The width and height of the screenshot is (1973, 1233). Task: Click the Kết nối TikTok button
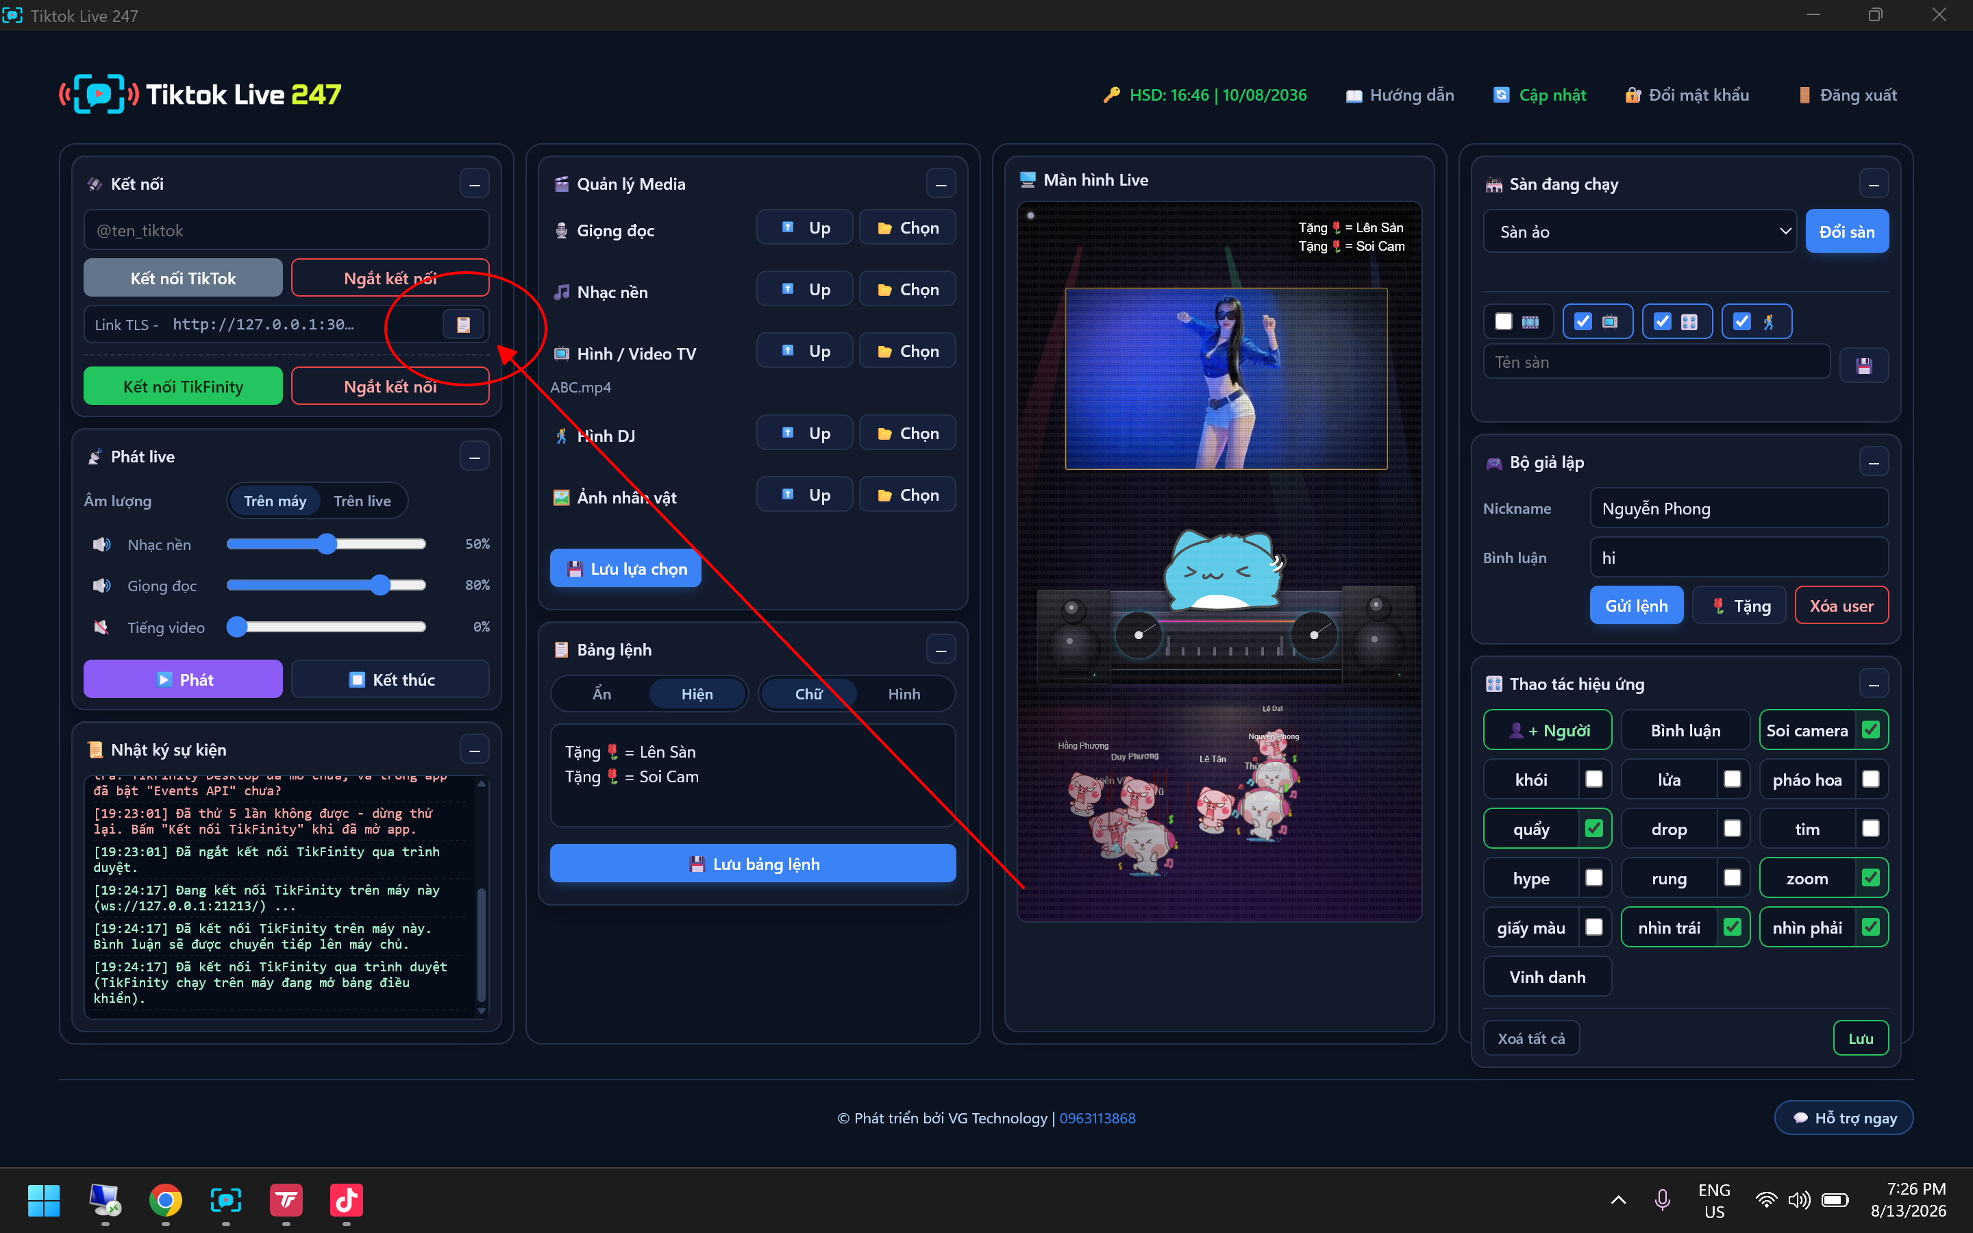point(183,278)
